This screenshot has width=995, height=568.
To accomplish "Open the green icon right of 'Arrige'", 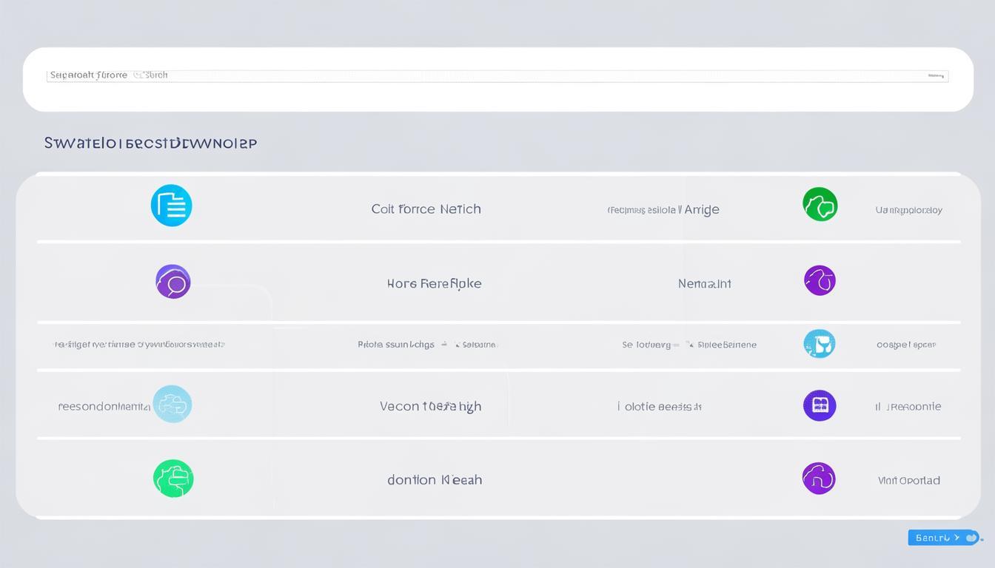I will coord(820,204).
